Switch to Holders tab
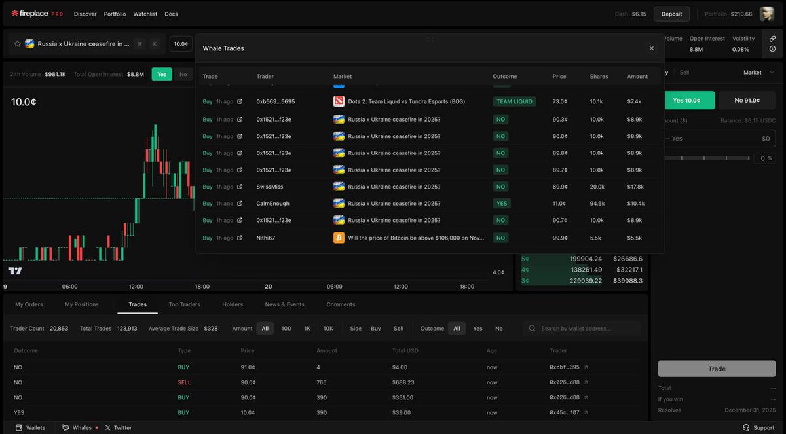This screenshot has width=786, height=434. point(233,304)
